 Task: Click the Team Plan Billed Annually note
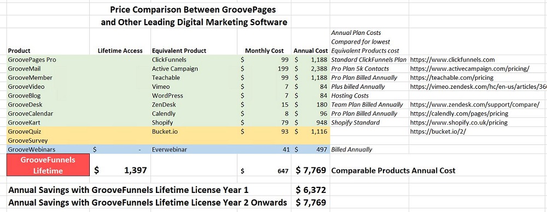tap(367, 105)
